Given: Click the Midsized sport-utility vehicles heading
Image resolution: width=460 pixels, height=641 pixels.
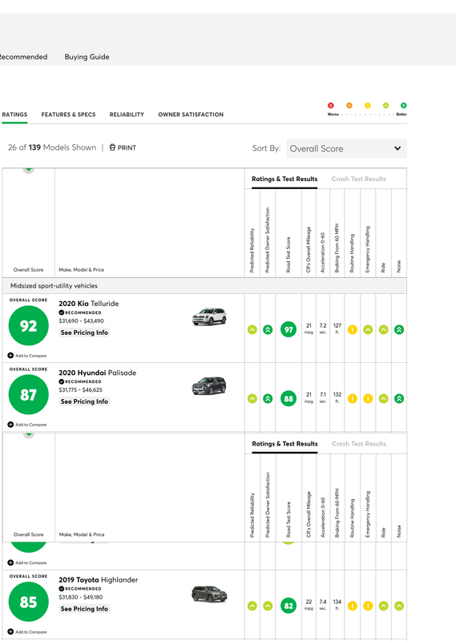Looking at the screenshot, I should click(x=54, y=286).
